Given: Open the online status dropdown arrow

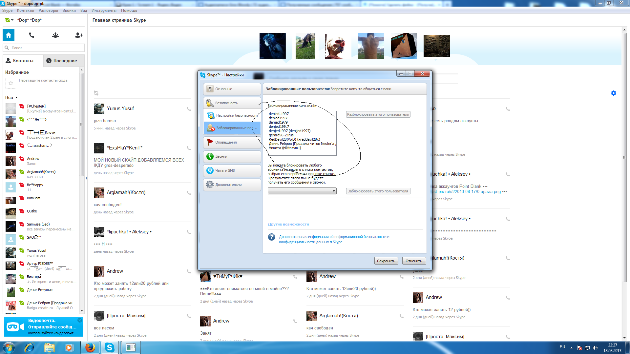Looking at the screenshot, I should (x=12, y=20).
